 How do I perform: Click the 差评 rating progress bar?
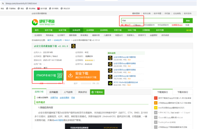86,83
